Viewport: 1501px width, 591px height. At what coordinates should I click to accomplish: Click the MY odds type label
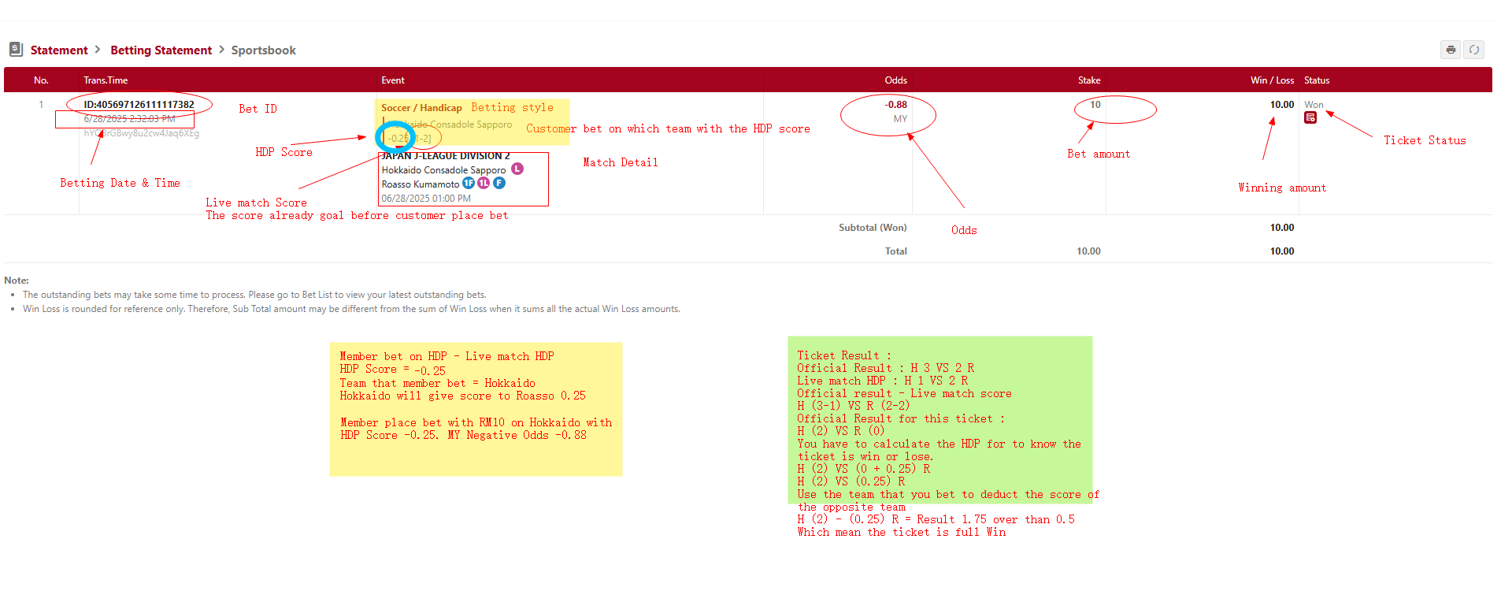point(900,119)
